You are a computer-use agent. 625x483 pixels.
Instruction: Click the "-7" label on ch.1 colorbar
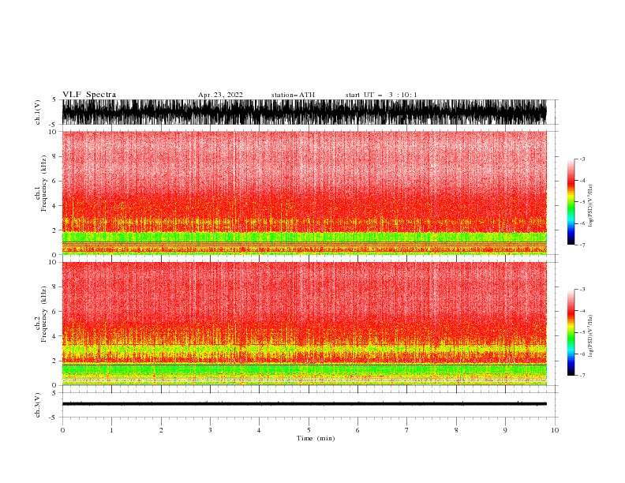click(582, 245)
